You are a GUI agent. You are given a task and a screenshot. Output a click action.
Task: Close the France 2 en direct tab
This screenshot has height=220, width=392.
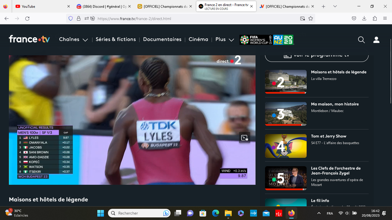pos(252,6)
